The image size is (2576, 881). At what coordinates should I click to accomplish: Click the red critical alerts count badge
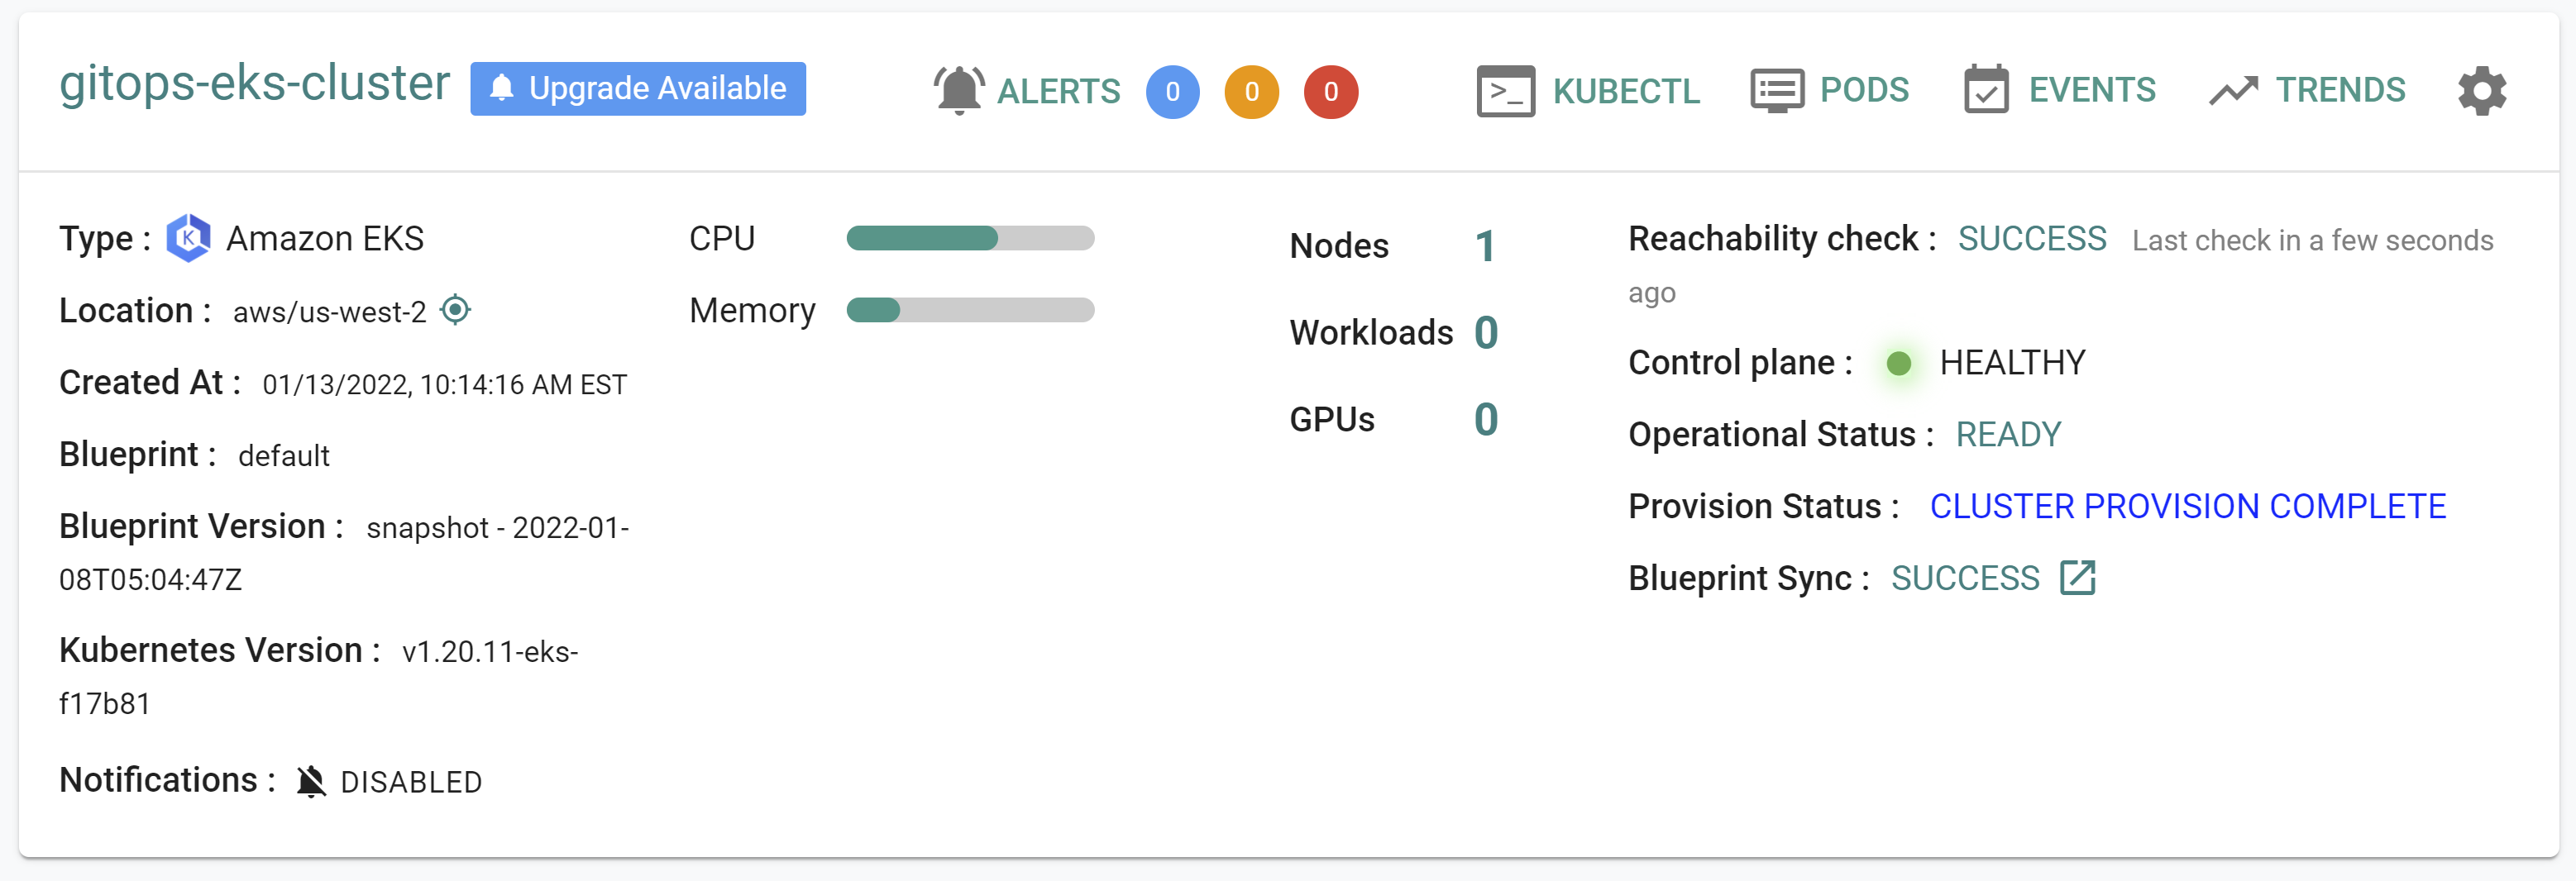pyautogui.click(x=1331, y=92)
